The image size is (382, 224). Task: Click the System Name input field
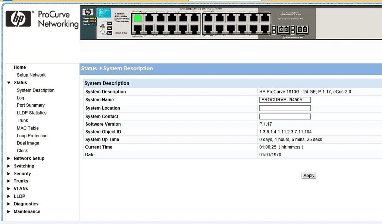285,100
